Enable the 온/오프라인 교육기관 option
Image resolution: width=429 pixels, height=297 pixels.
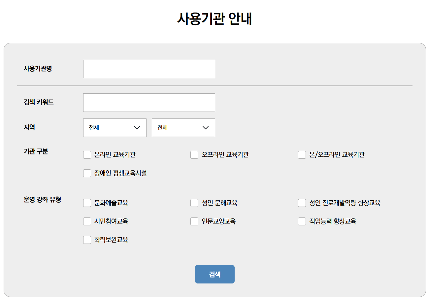[x=302, y=154]
